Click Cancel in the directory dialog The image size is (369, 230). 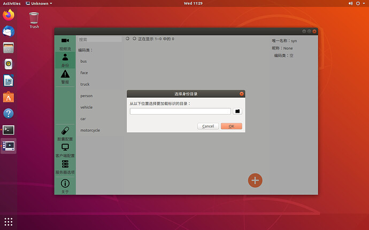point(208,126)
